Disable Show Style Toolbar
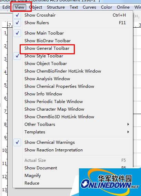The image size is (141, 196). pyautogui.click(x=17, y=56)
